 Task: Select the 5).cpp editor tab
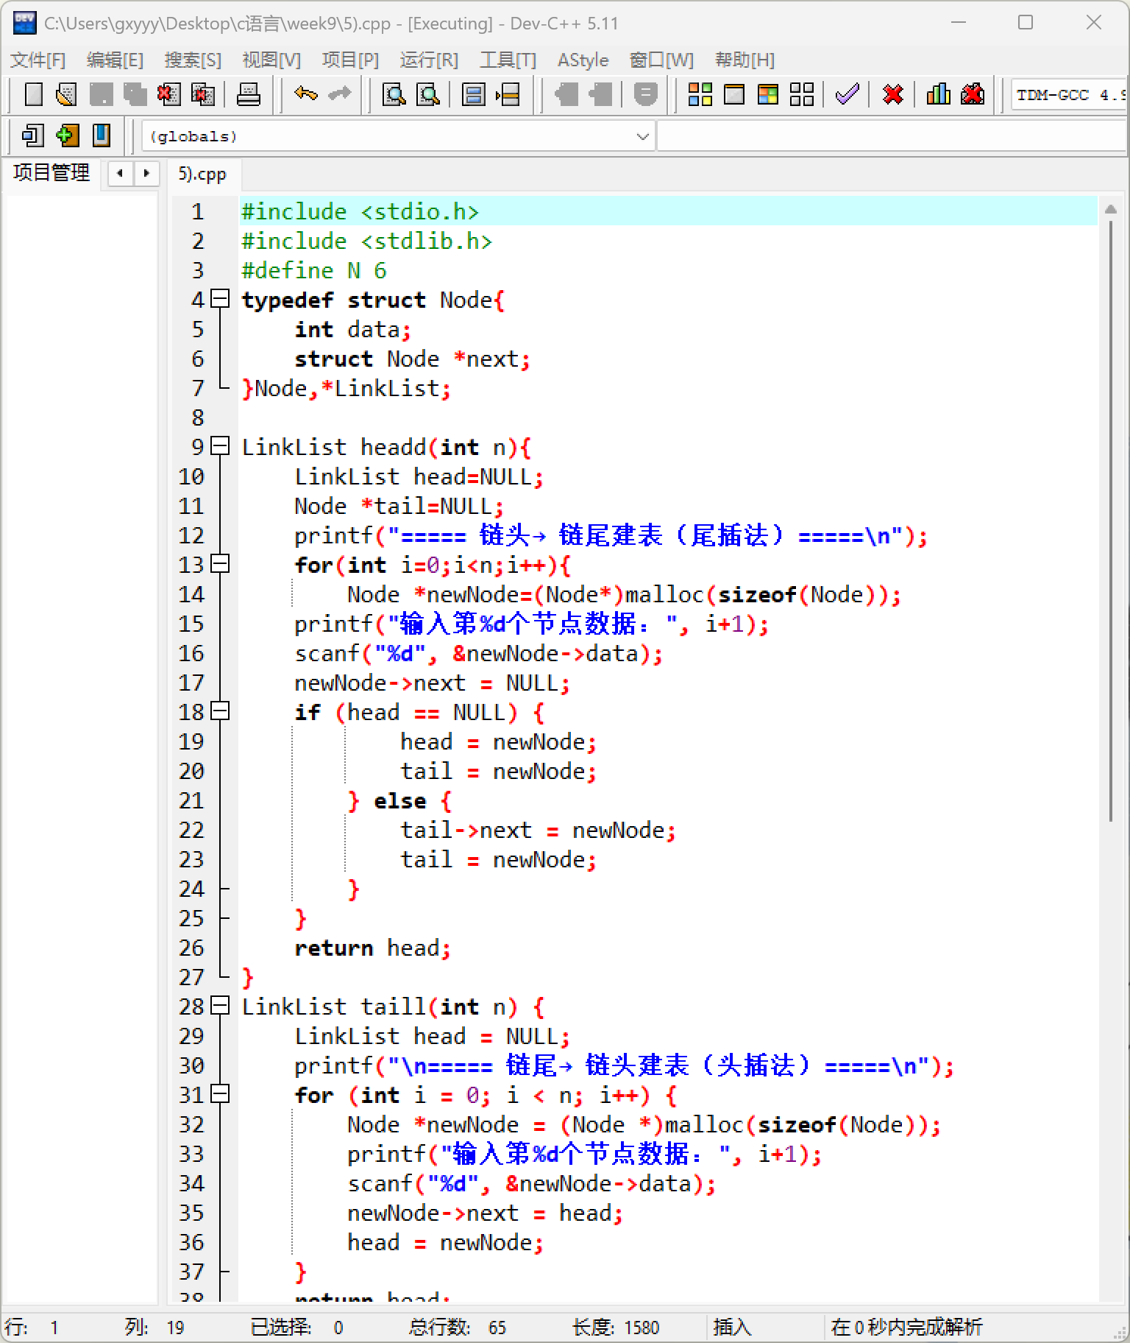[202, 175]
